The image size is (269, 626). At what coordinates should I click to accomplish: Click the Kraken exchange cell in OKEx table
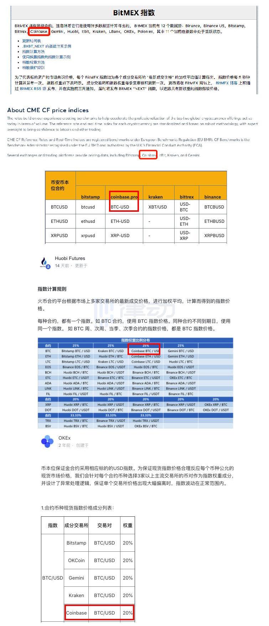tap(76, 595)
